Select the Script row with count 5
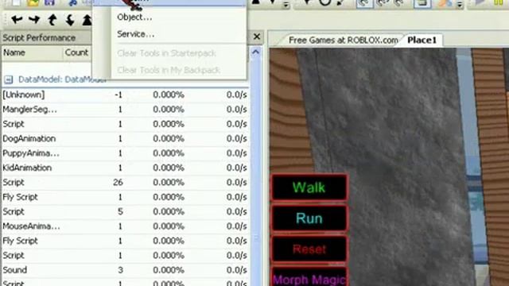 click(125, 211)
